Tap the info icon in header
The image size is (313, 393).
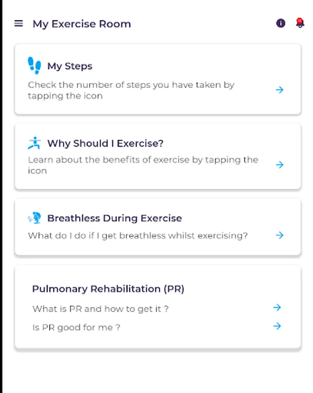281,24
